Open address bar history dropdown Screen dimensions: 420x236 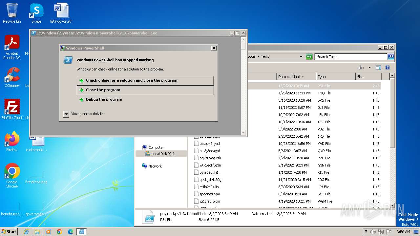click(301, 57)
